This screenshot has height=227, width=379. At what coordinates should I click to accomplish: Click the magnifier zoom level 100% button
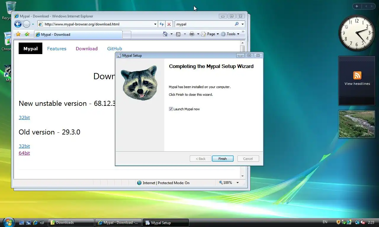226,183
